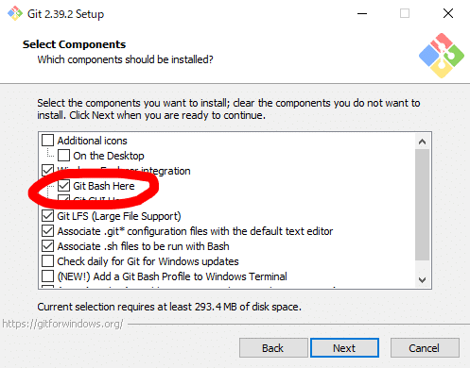This screenshot has height=368, width=470.
Task: Uncheck Associate .sh files with Bash
Action: [x=47, y=246]
